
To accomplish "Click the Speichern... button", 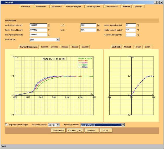I will (92, 131).
